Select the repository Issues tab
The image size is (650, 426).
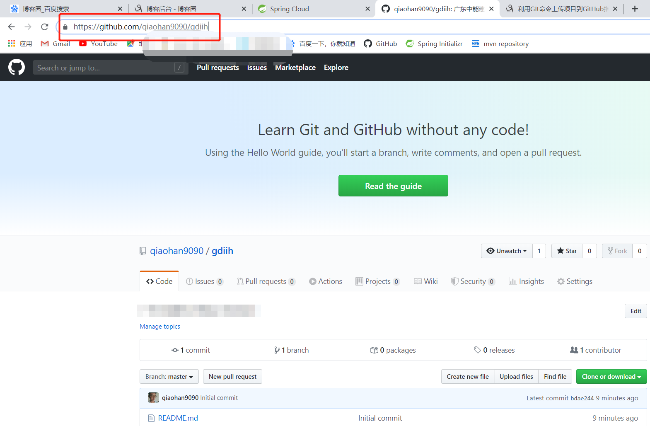click(205, 281)
